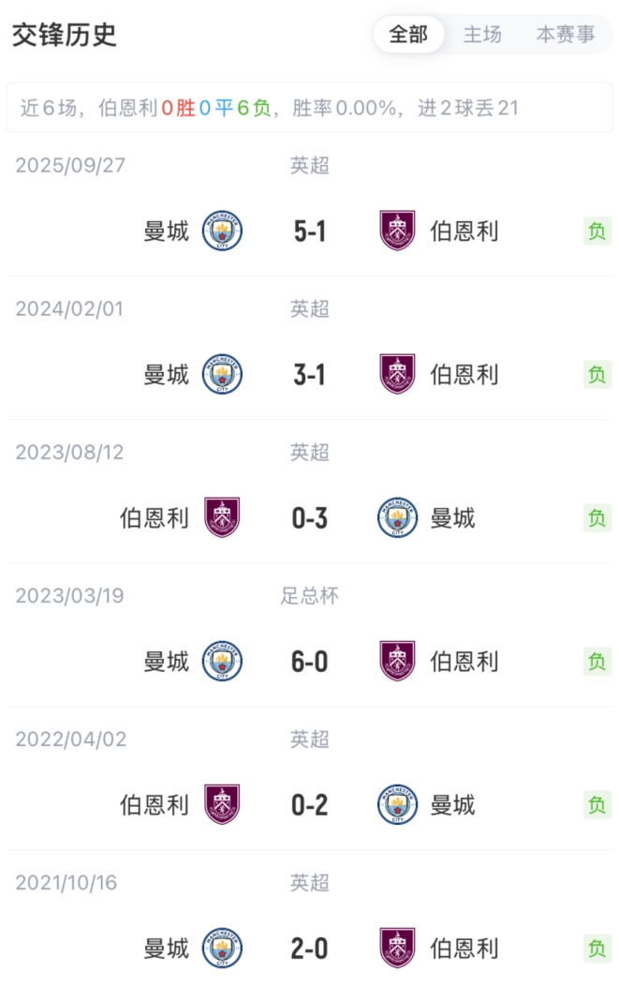Screen dimensions: 619x986
Task: Click the 英超 label on the 2025/09/27 match
Action: (x=309, y=165)
